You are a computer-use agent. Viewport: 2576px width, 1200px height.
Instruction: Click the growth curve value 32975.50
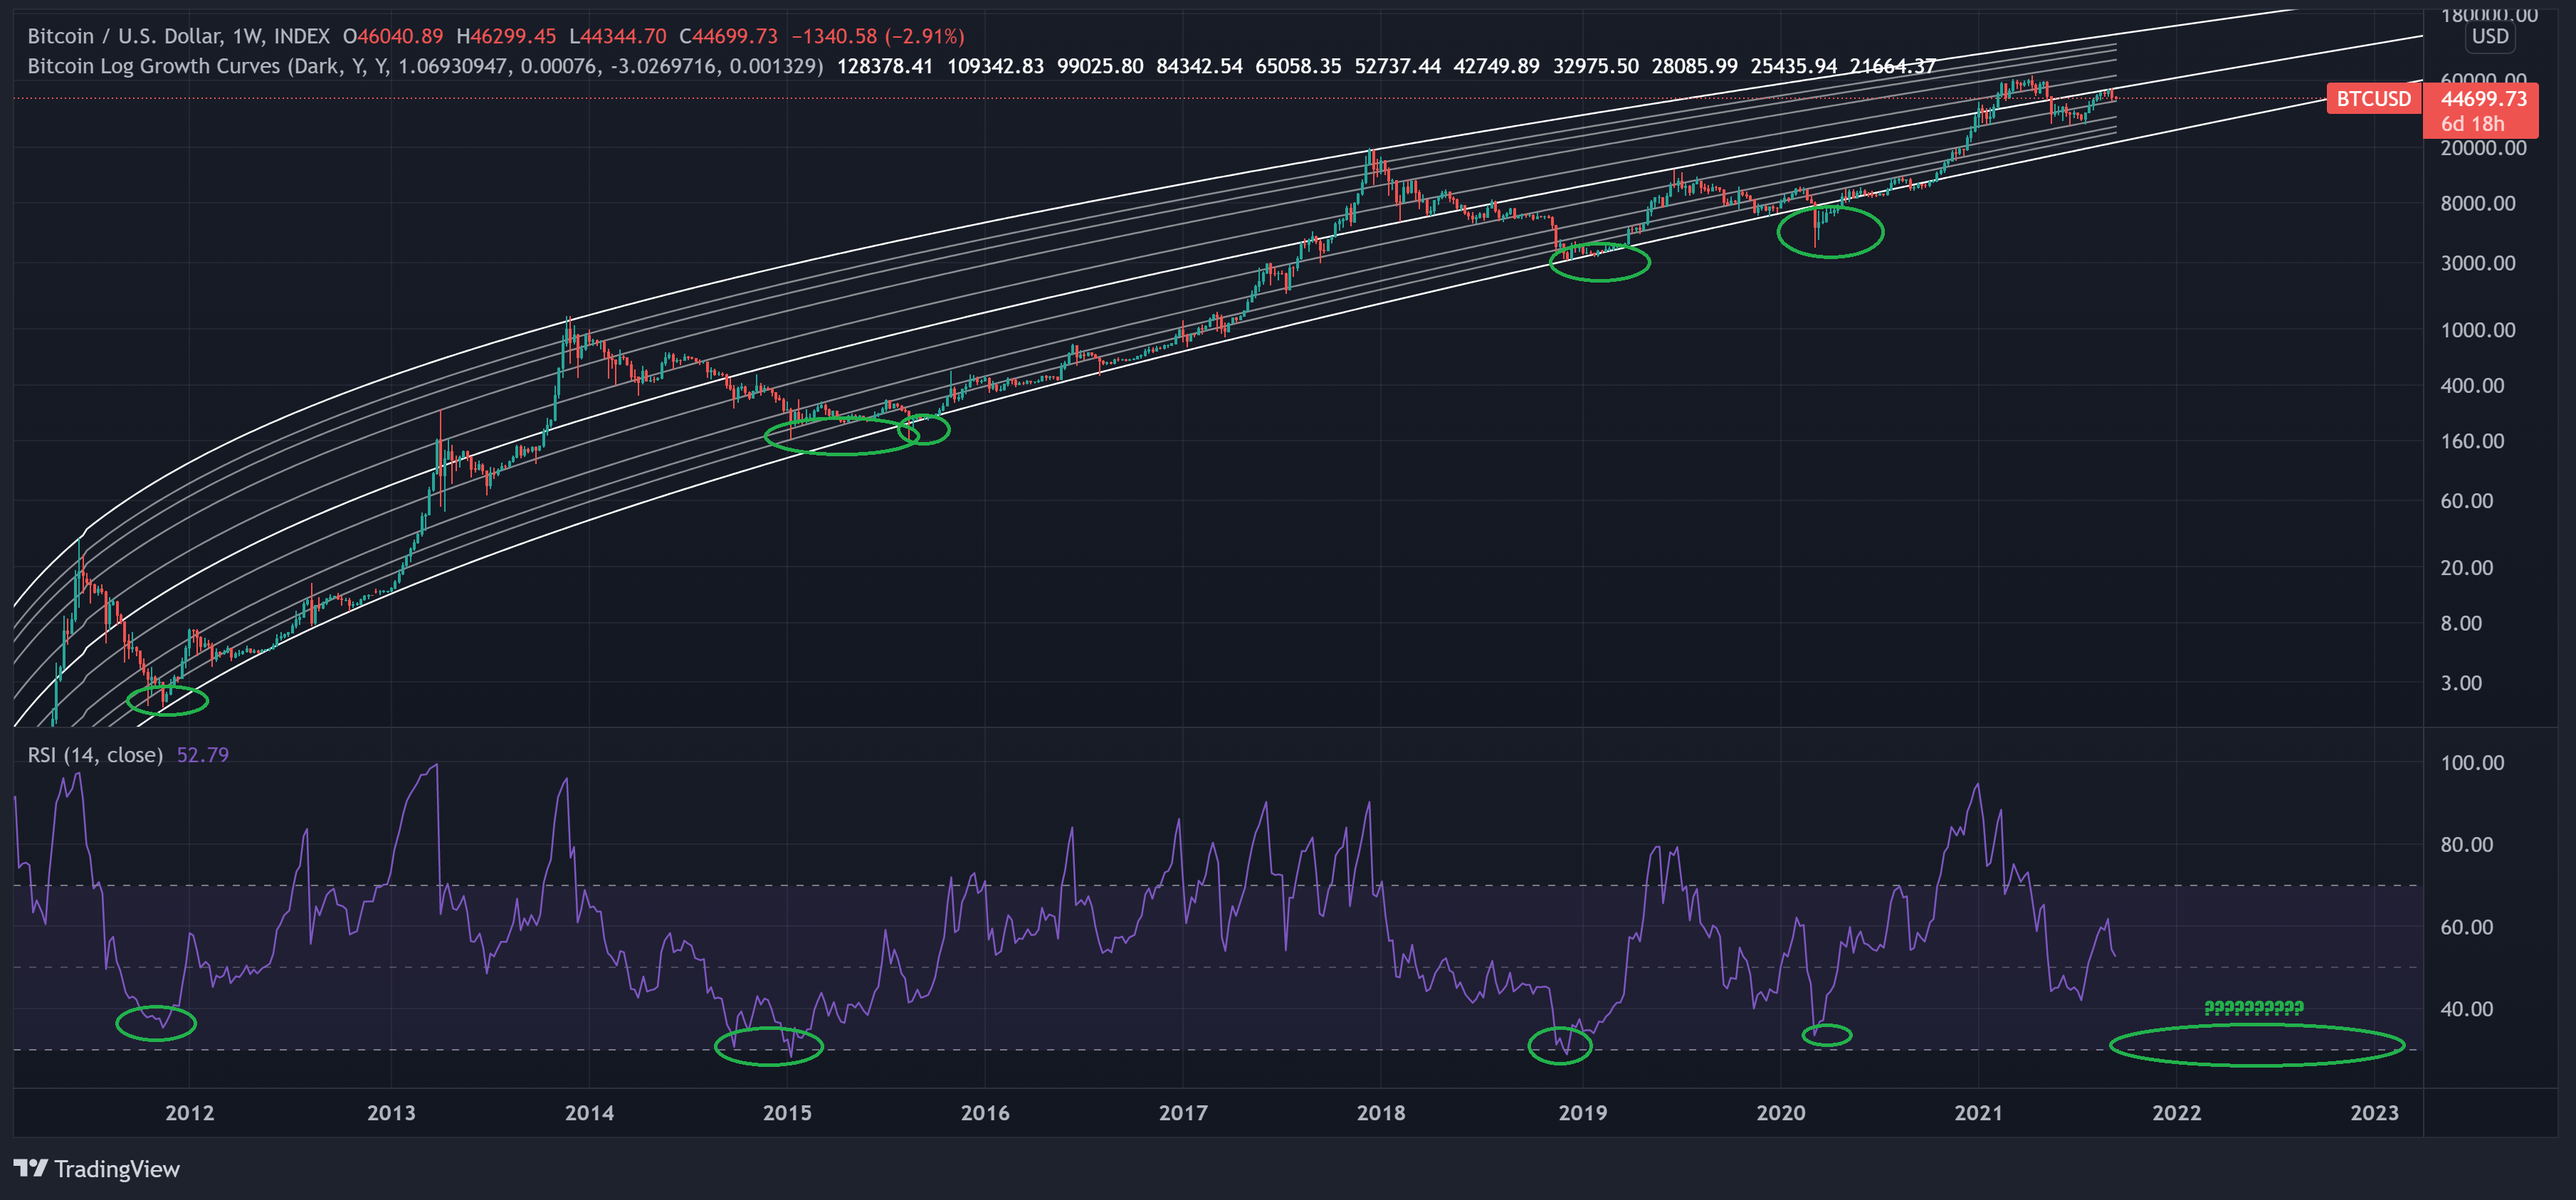click(1595, 66)
